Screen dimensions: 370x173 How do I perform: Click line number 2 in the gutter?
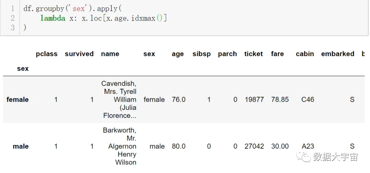[x=13, y=18]
